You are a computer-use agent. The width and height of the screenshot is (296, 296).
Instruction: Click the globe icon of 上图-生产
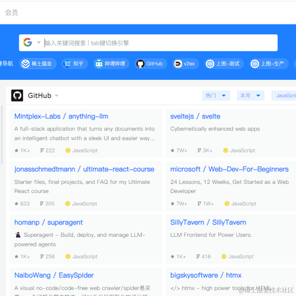point(255,64)
